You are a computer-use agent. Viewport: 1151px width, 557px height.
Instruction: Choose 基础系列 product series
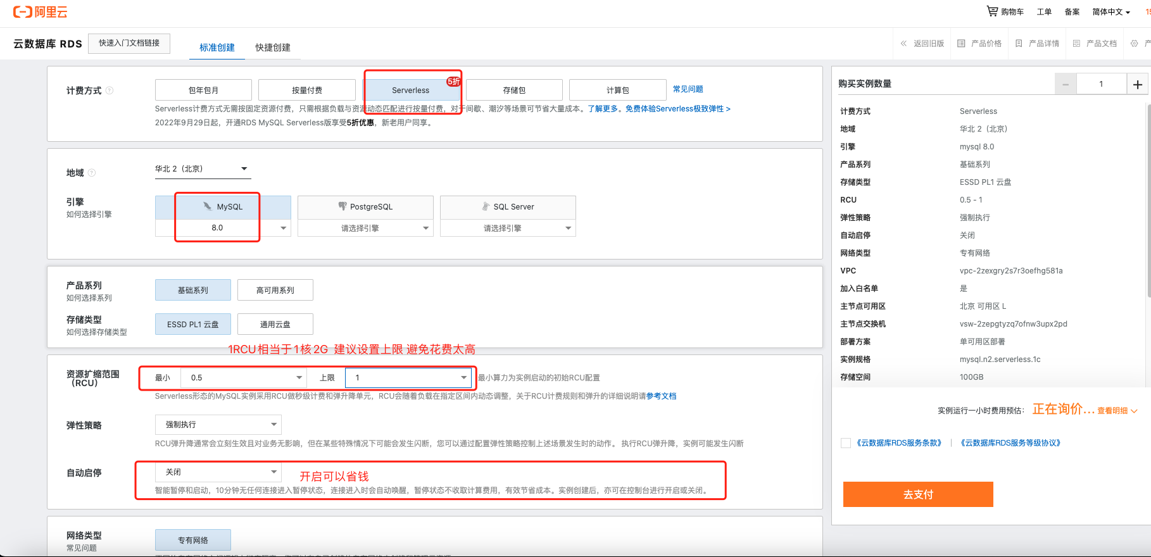coord(193,290)
